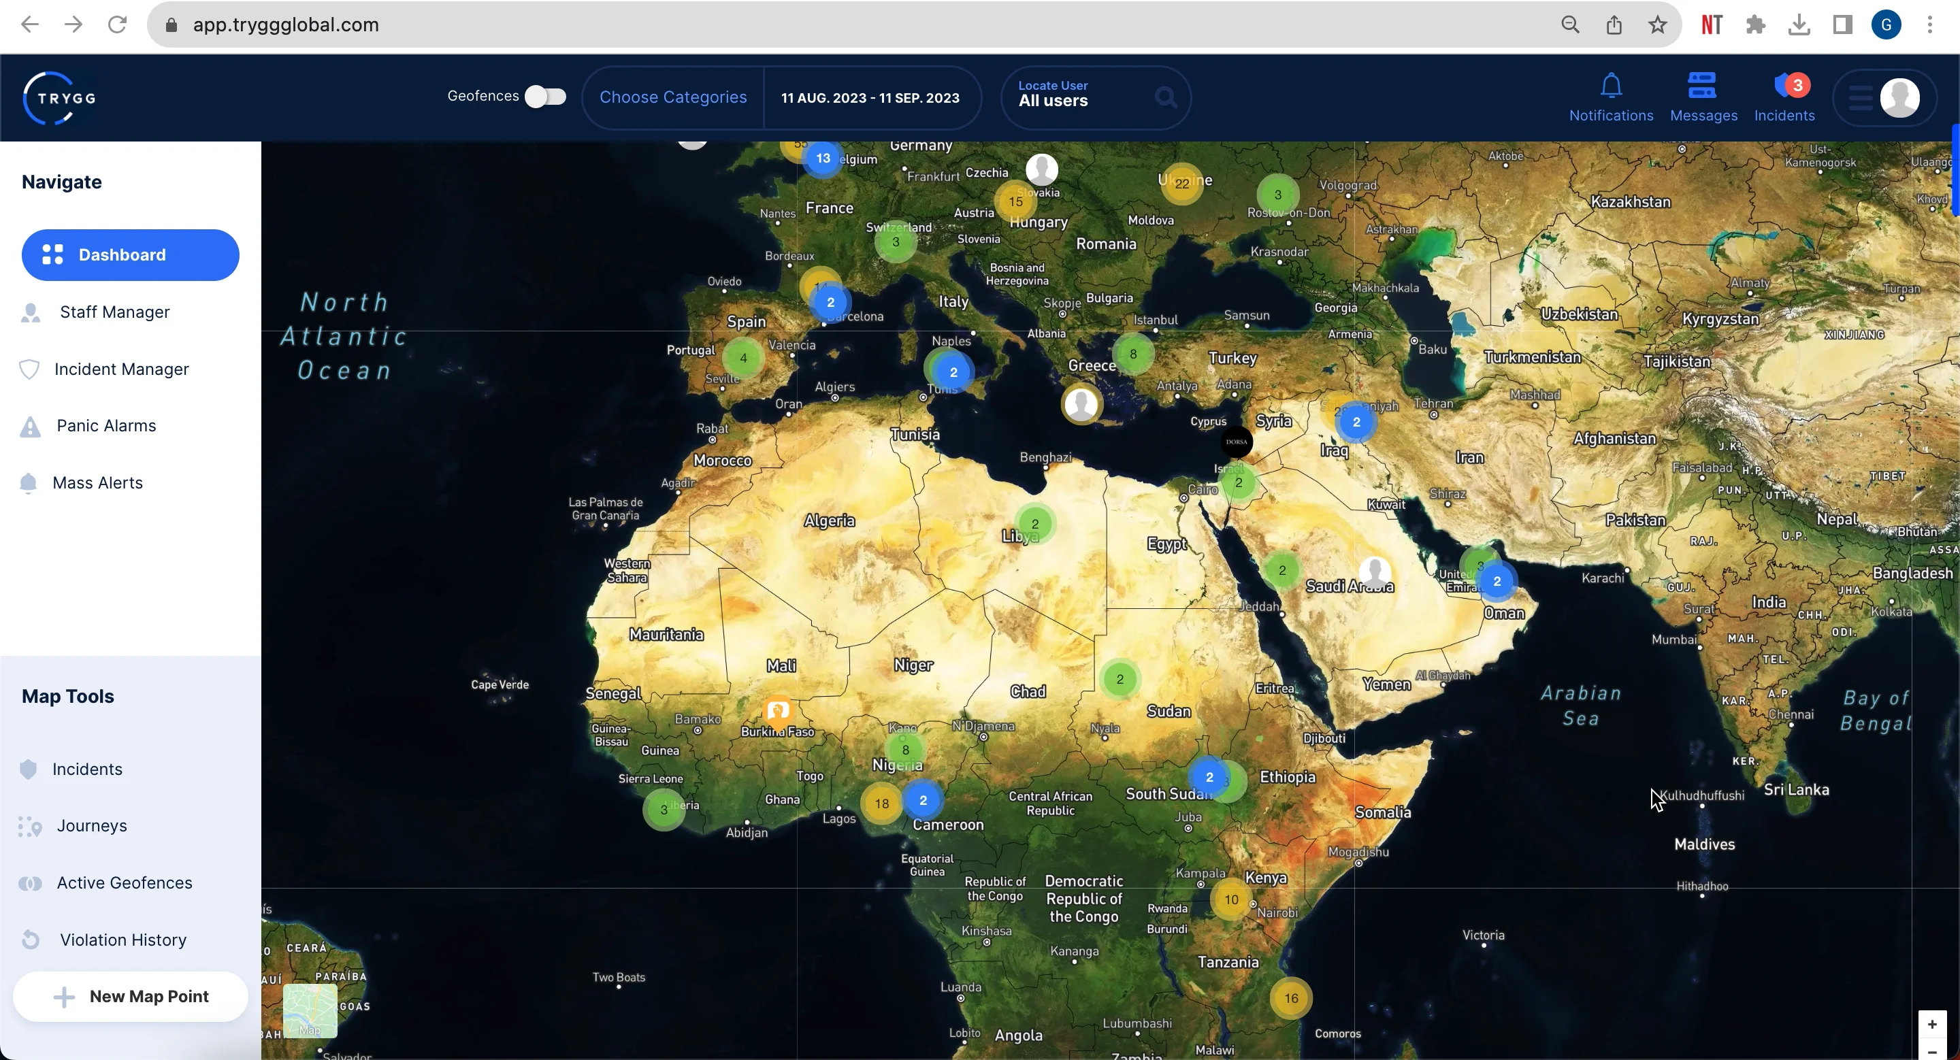Reload the page in browser
1960x1060 pixels.
[117, 25]
